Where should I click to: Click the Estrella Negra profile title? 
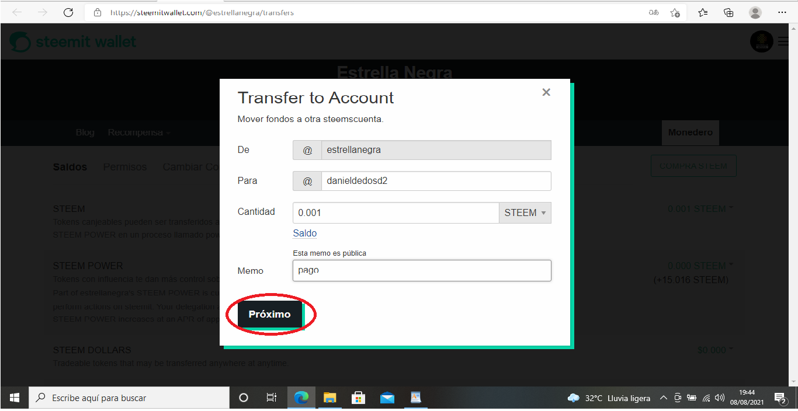(x=395, y=72)
